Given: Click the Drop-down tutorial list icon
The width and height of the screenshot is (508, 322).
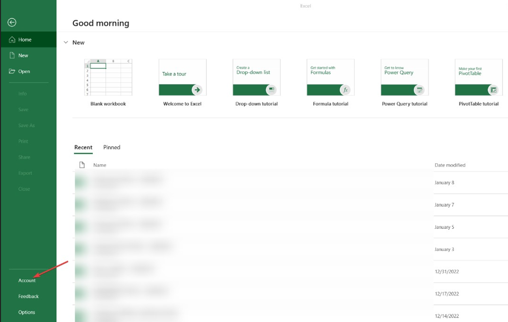Looking at the screenshot, I should 271,90.
